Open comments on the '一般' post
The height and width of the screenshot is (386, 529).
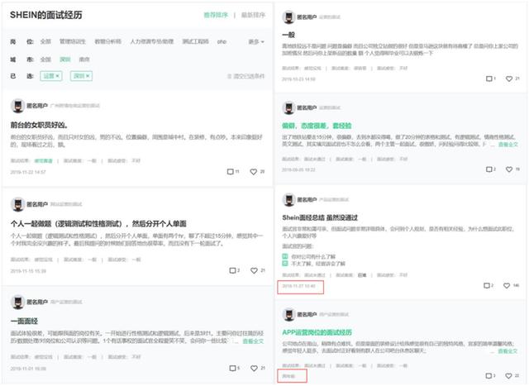[x=491, y=79]
